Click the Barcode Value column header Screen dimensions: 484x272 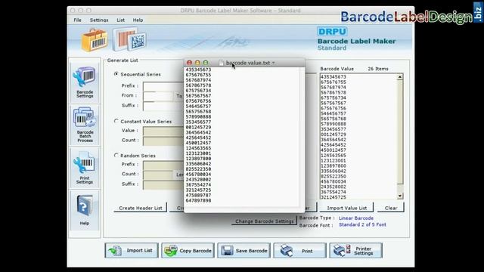pyautogui.click(x=337, y=69)
